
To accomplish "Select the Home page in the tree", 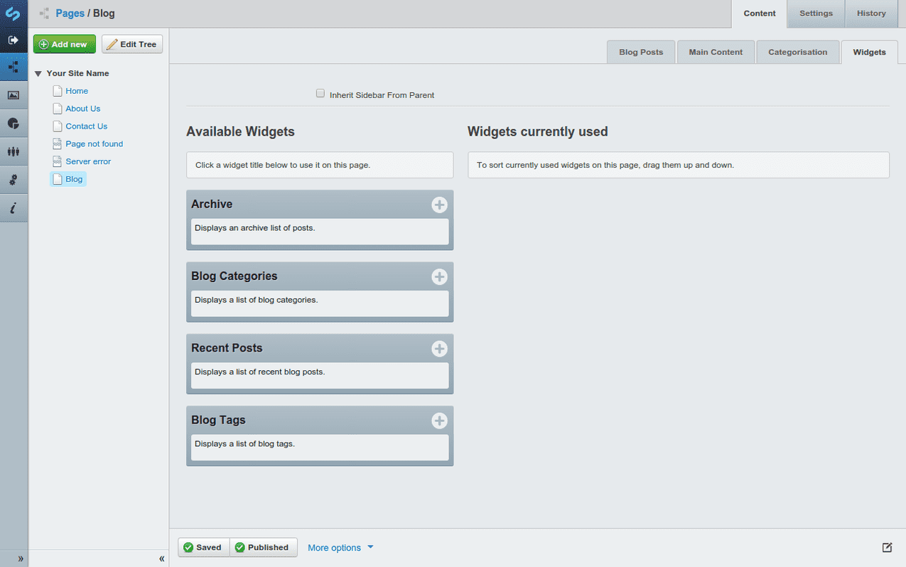I will pos(75,90).
